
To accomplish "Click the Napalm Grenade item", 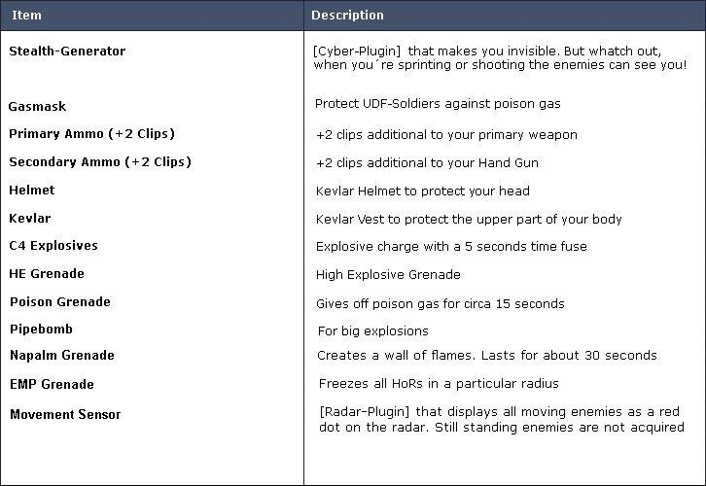I will (x=62, y=356).
